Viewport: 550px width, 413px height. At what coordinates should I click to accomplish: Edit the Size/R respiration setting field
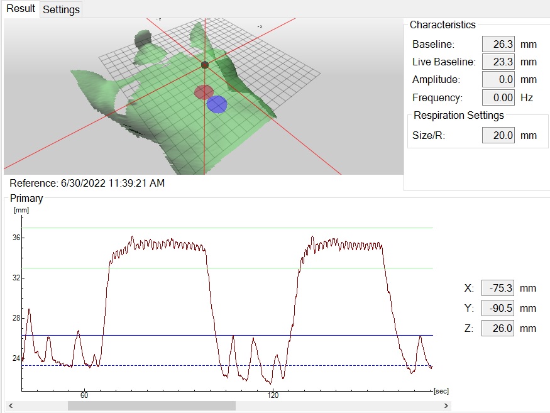(x=498, y=135)
